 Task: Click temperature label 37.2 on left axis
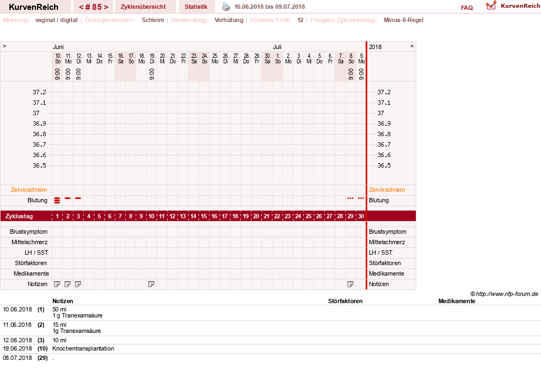tap(39, 92)
